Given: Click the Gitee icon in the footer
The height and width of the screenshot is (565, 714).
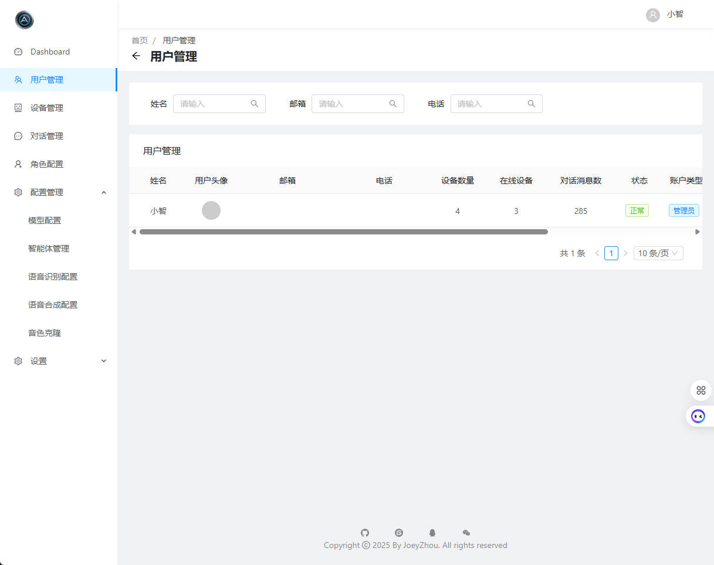Looking at the screenshot, I should click(x=399, y=533).
